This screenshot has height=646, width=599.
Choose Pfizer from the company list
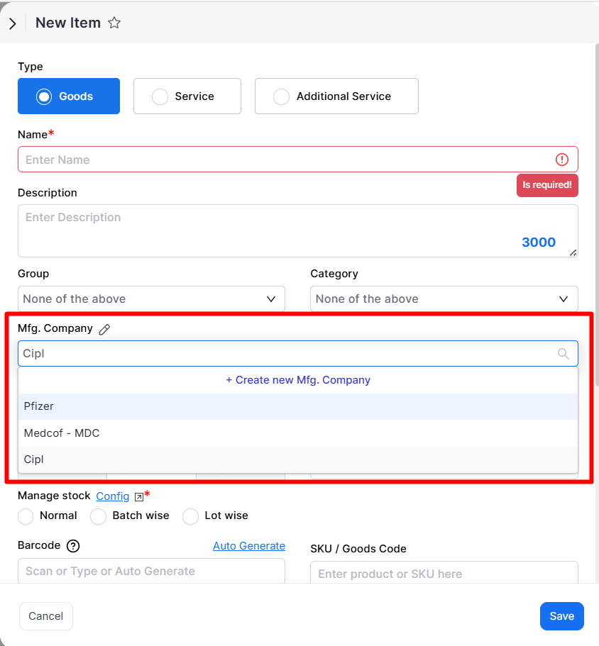[x=298, y=406]
